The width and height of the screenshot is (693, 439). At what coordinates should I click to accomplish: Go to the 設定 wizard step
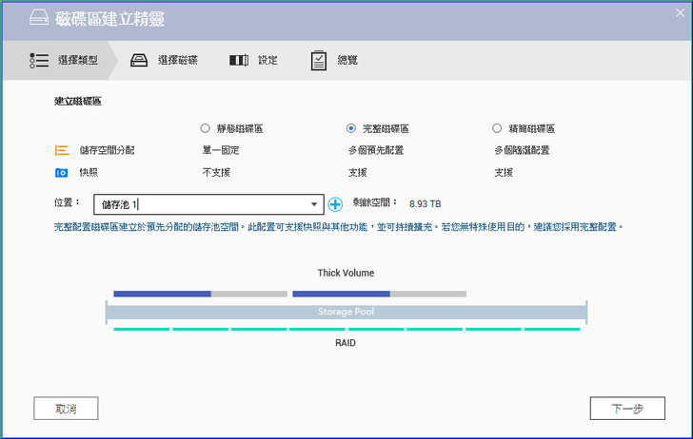[x=267, y=61]
